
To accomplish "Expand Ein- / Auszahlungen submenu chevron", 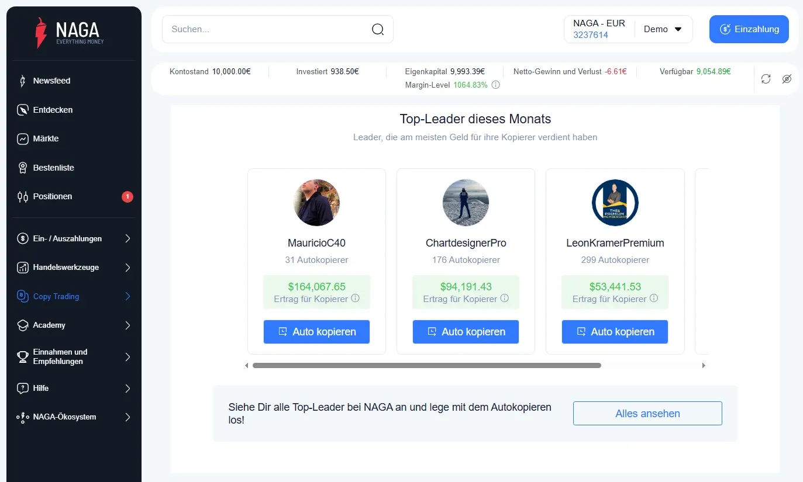I will tap(128, 238).
